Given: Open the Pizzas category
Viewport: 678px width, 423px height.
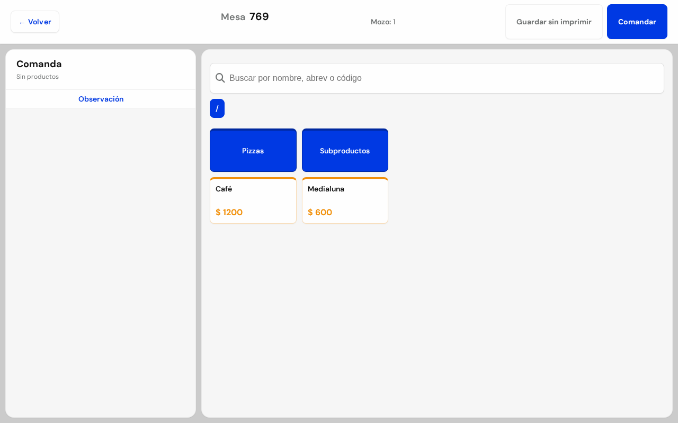Looking at the screenshot, I should [253, 150].
